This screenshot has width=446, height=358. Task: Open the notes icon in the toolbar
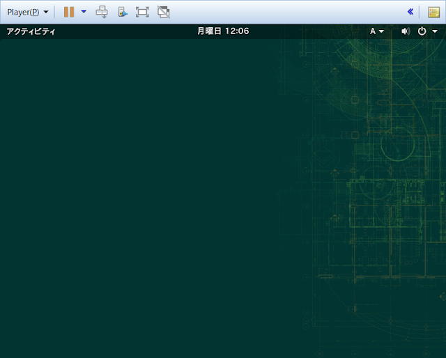[433, 13]
